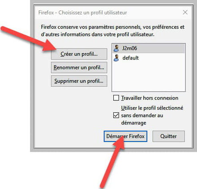Viewport: 197px width, 189px height.
Task: Click the user icon beside default profile
Action: point(116,58)
